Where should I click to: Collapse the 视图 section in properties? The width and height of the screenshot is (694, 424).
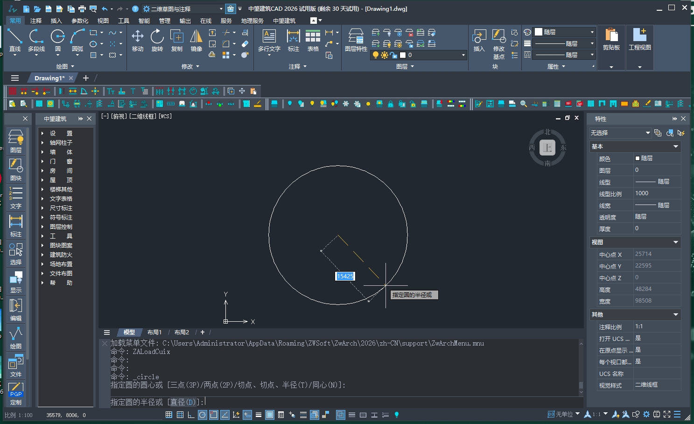[675, 242]
